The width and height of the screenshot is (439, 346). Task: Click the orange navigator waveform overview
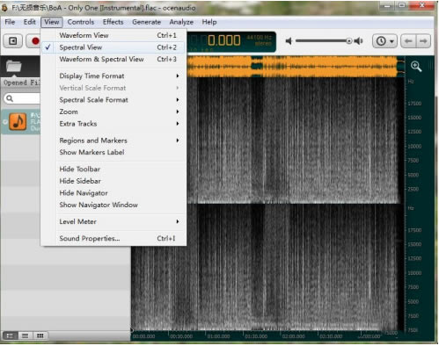pyautogui.click(x=296, y=67)
